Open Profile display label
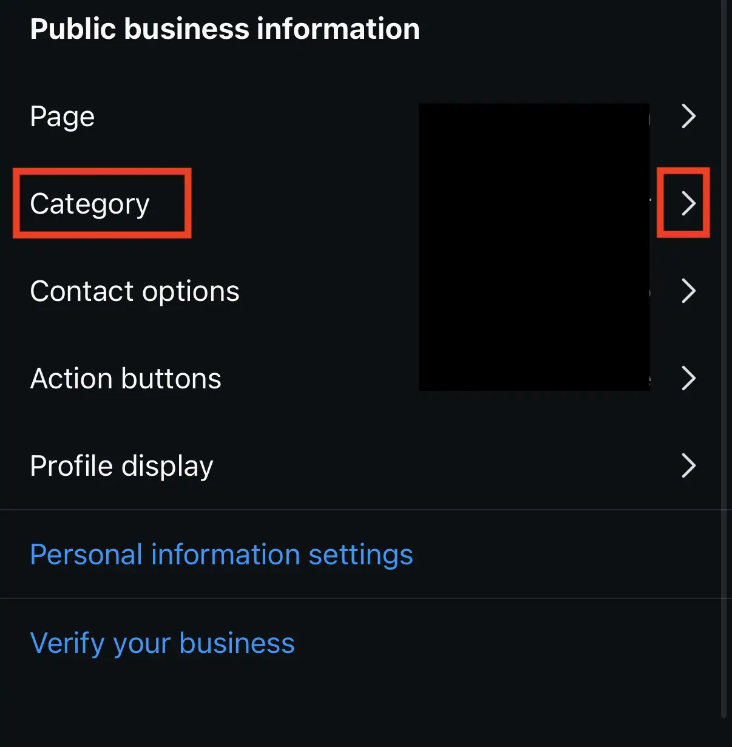This screenshot has width=732, height=747. pos(121,466)
